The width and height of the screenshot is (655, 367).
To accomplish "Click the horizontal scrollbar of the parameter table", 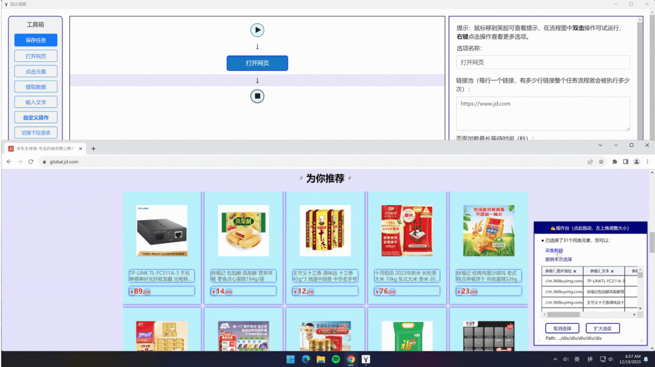I will coord(563,314).
